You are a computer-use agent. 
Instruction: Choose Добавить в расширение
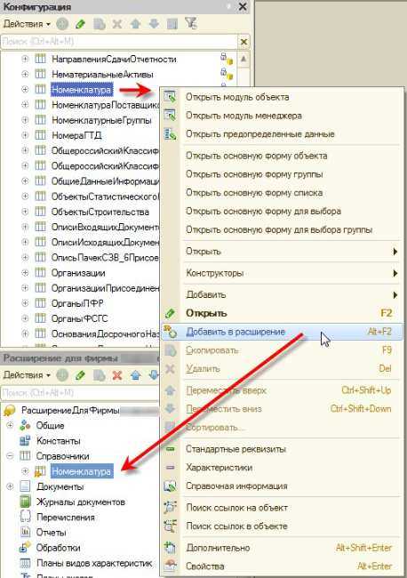tap(282, 332)
